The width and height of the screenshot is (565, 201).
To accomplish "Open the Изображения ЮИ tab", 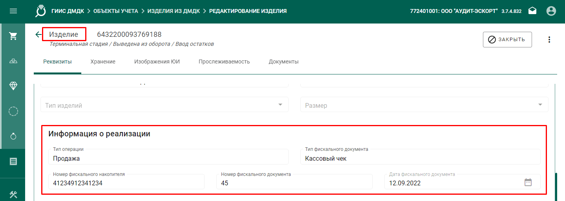I will 157,62.
